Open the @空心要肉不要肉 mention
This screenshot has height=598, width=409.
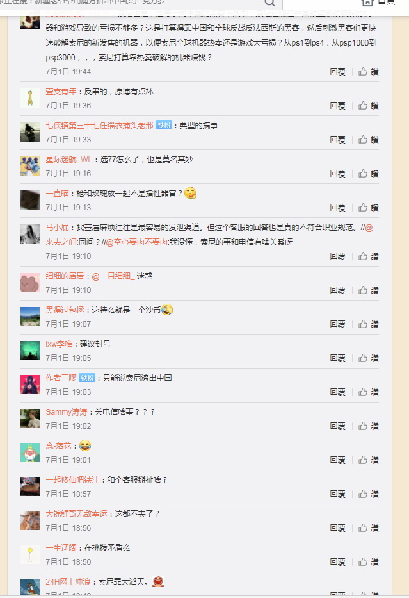[x=137, y=242]
